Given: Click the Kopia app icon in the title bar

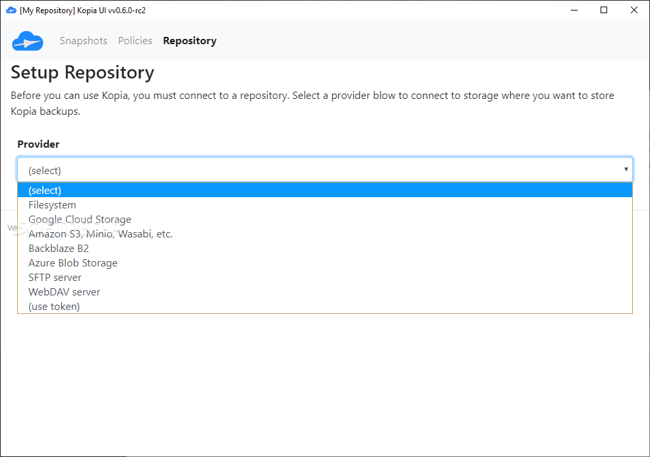Looking at the screenshot, I should (11, 11).
